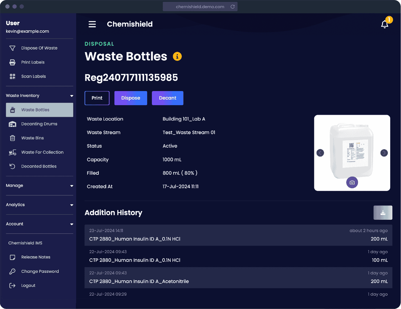This screenshot has height=309, width=401.
Task: Click the Waste Bins trash icon
Action: click(x=12, y=138)
